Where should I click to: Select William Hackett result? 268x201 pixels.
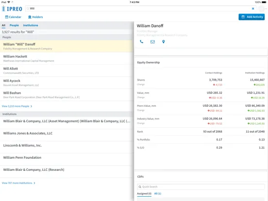(67, 58)
